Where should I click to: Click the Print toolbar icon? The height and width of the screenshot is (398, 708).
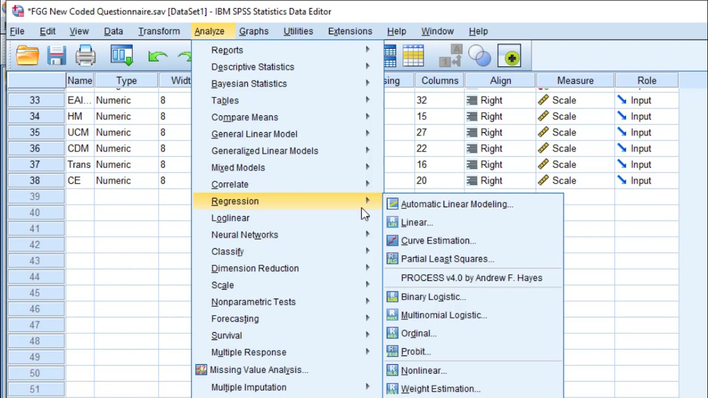tap(86, 56)
